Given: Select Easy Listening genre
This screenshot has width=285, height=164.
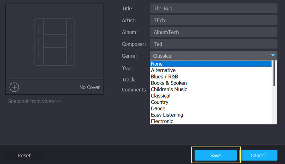Looking at the screenshot, I should [x=211, y=115].
